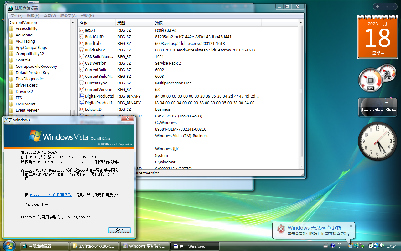Select the Event Viewer key
Screen dimensions: 401x251
pyautogui.click(x=27, y=110)
